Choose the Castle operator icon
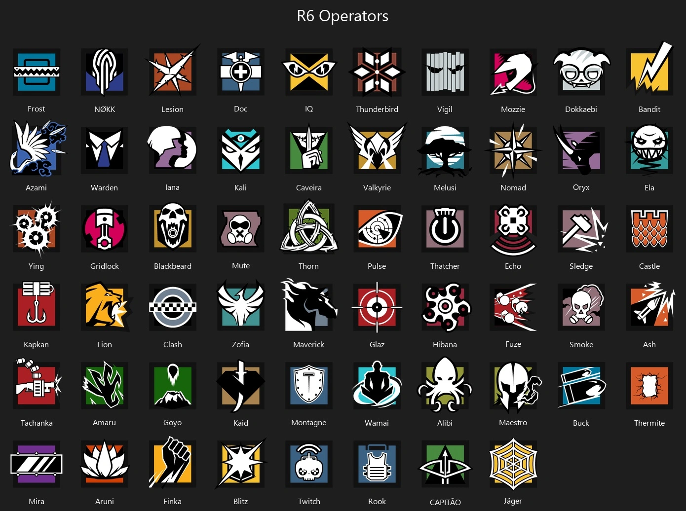Viewport: 686px width, 511px height. (x=649, y=229)
